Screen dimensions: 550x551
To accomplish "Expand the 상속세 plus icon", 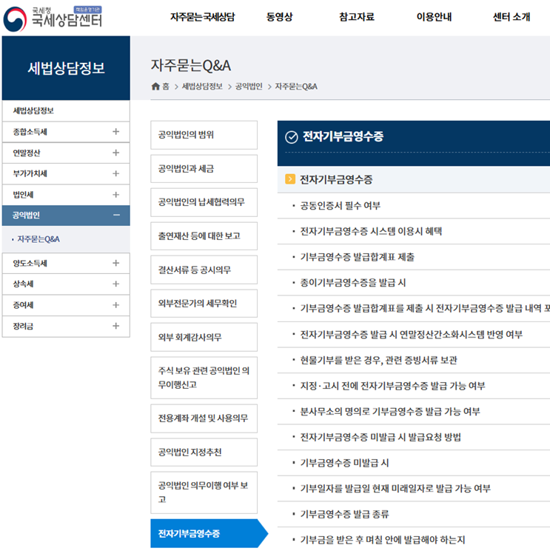I will tap(115, 284).
